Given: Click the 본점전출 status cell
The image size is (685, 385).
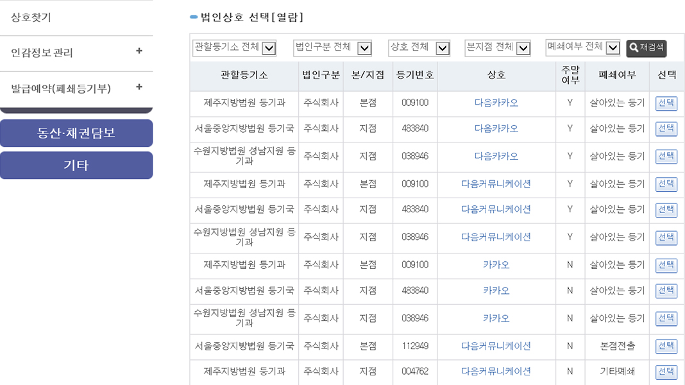Looking at the screenshot, I should click(x=617, y=346).
